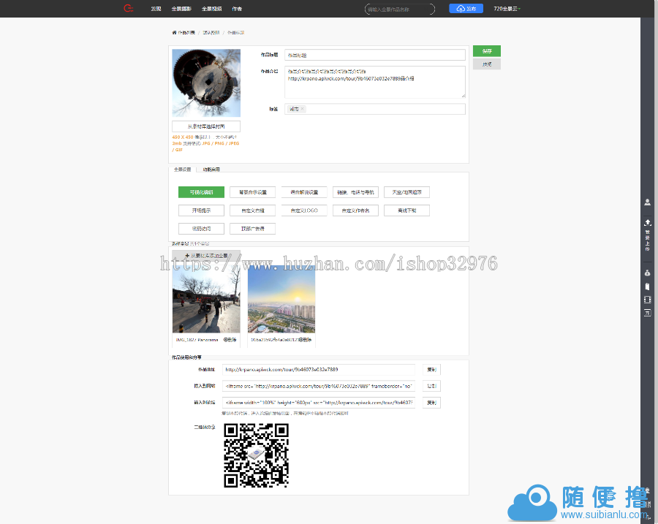The height and width of the screenshot is (524, 658).
Task: Edit the work description textarea
Action: 375,82
